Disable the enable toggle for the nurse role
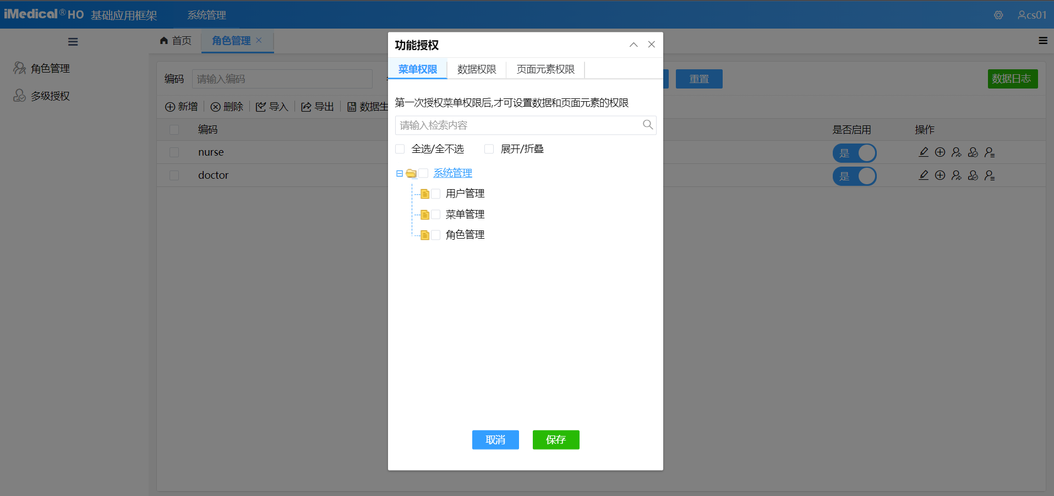 [x=854, y=153]
